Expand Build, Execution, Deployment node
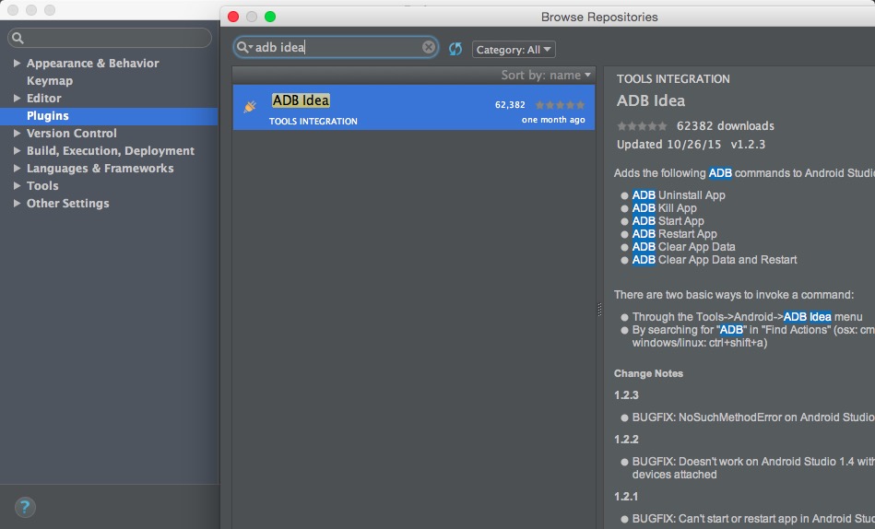This screenshot has width=875, height=529. coord(17,150)
